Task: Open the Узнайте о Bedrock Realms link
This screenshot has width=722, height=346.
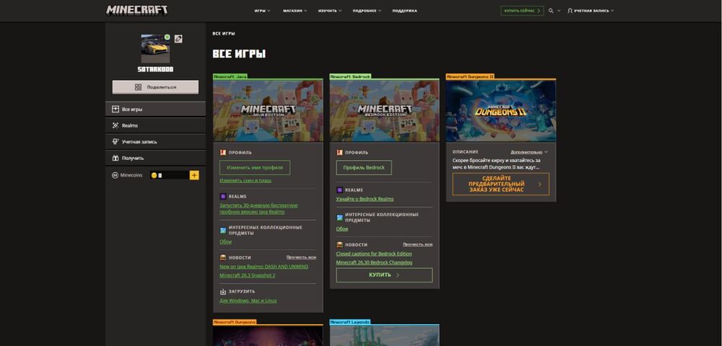Action: point(365,199)
